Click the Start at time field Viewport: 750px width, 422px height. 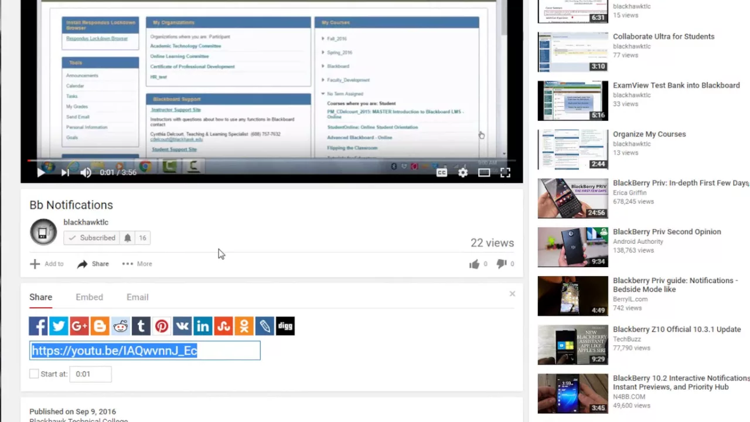tap(90, 374)
